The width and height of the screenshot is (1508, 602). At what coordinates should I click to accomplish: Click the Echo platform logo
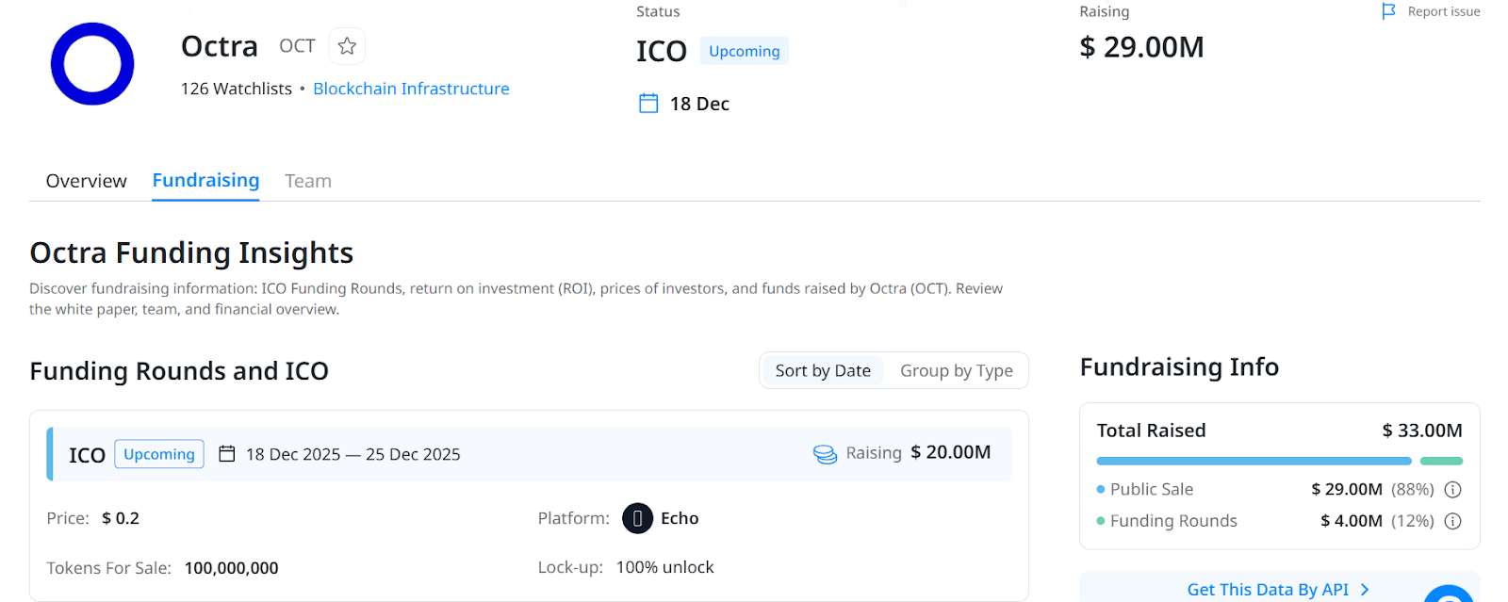[637, 518]
